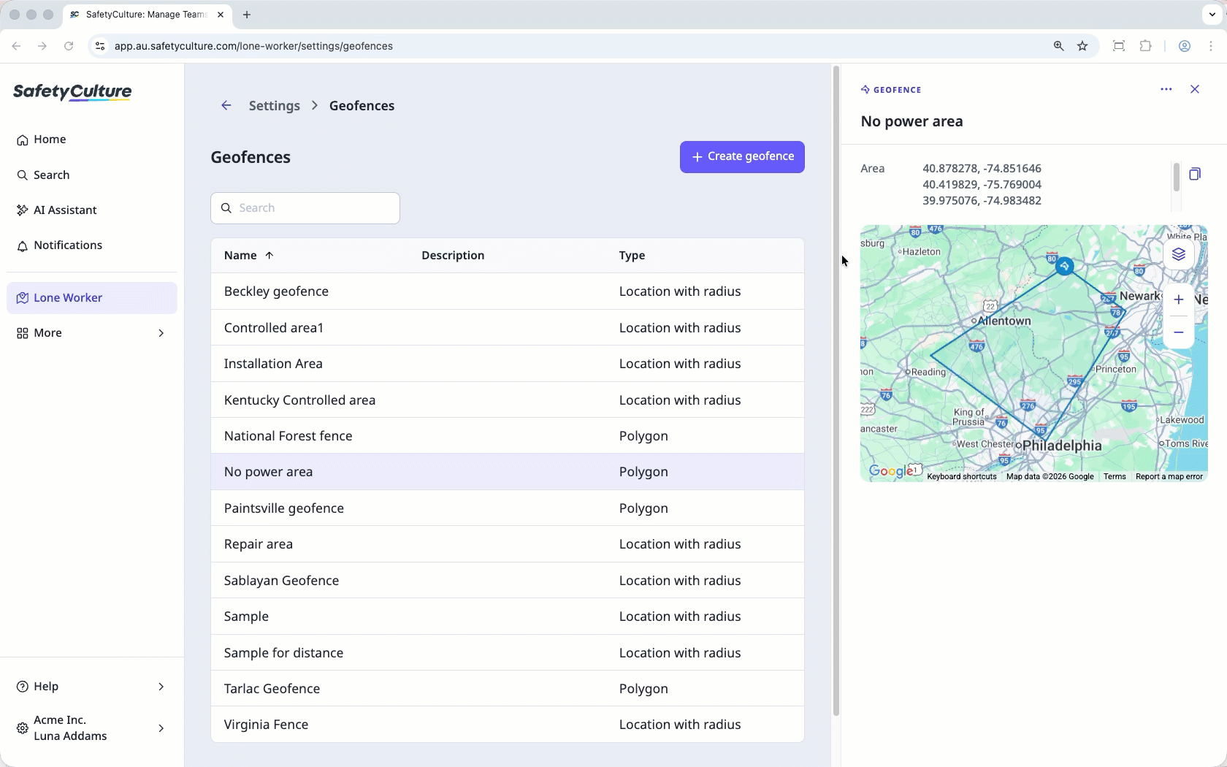Screen dimensions: 1227x767
Task: Zoom in on the map
Action: (x=1179, y=299)
